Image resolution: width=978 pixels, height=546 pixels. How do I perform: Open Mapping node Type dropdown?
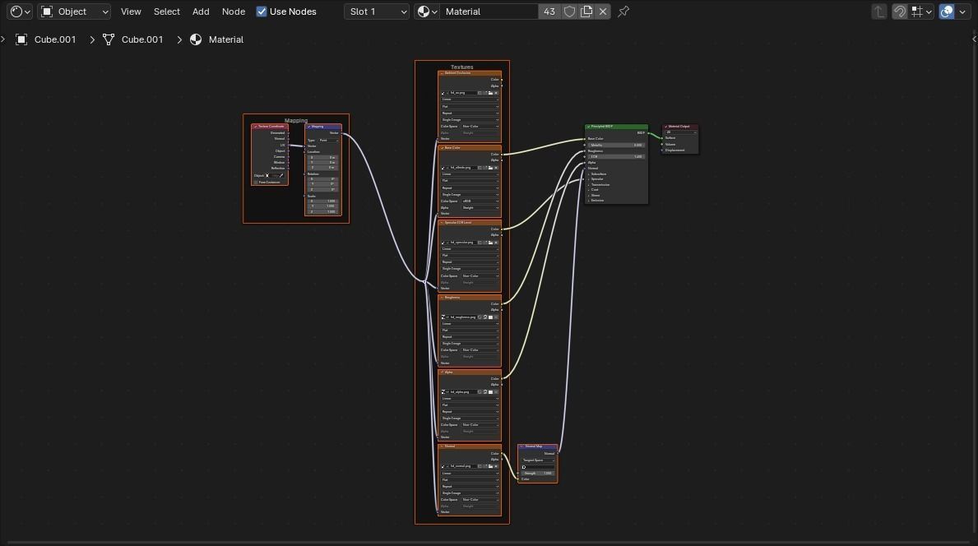tap(328, 141)
